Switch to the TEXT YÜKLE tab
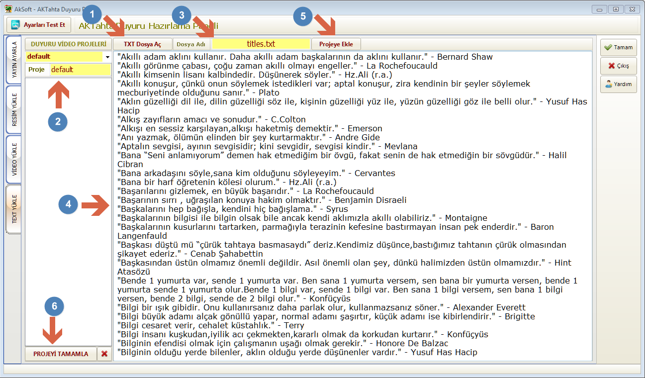This screenshot has width=645, height=378. (14, 209)
